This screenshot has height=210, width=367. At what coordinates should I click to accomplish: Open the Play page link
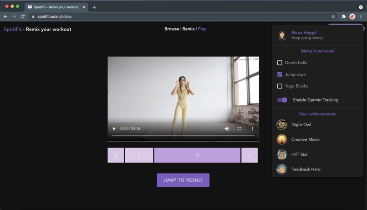(202, 29)
